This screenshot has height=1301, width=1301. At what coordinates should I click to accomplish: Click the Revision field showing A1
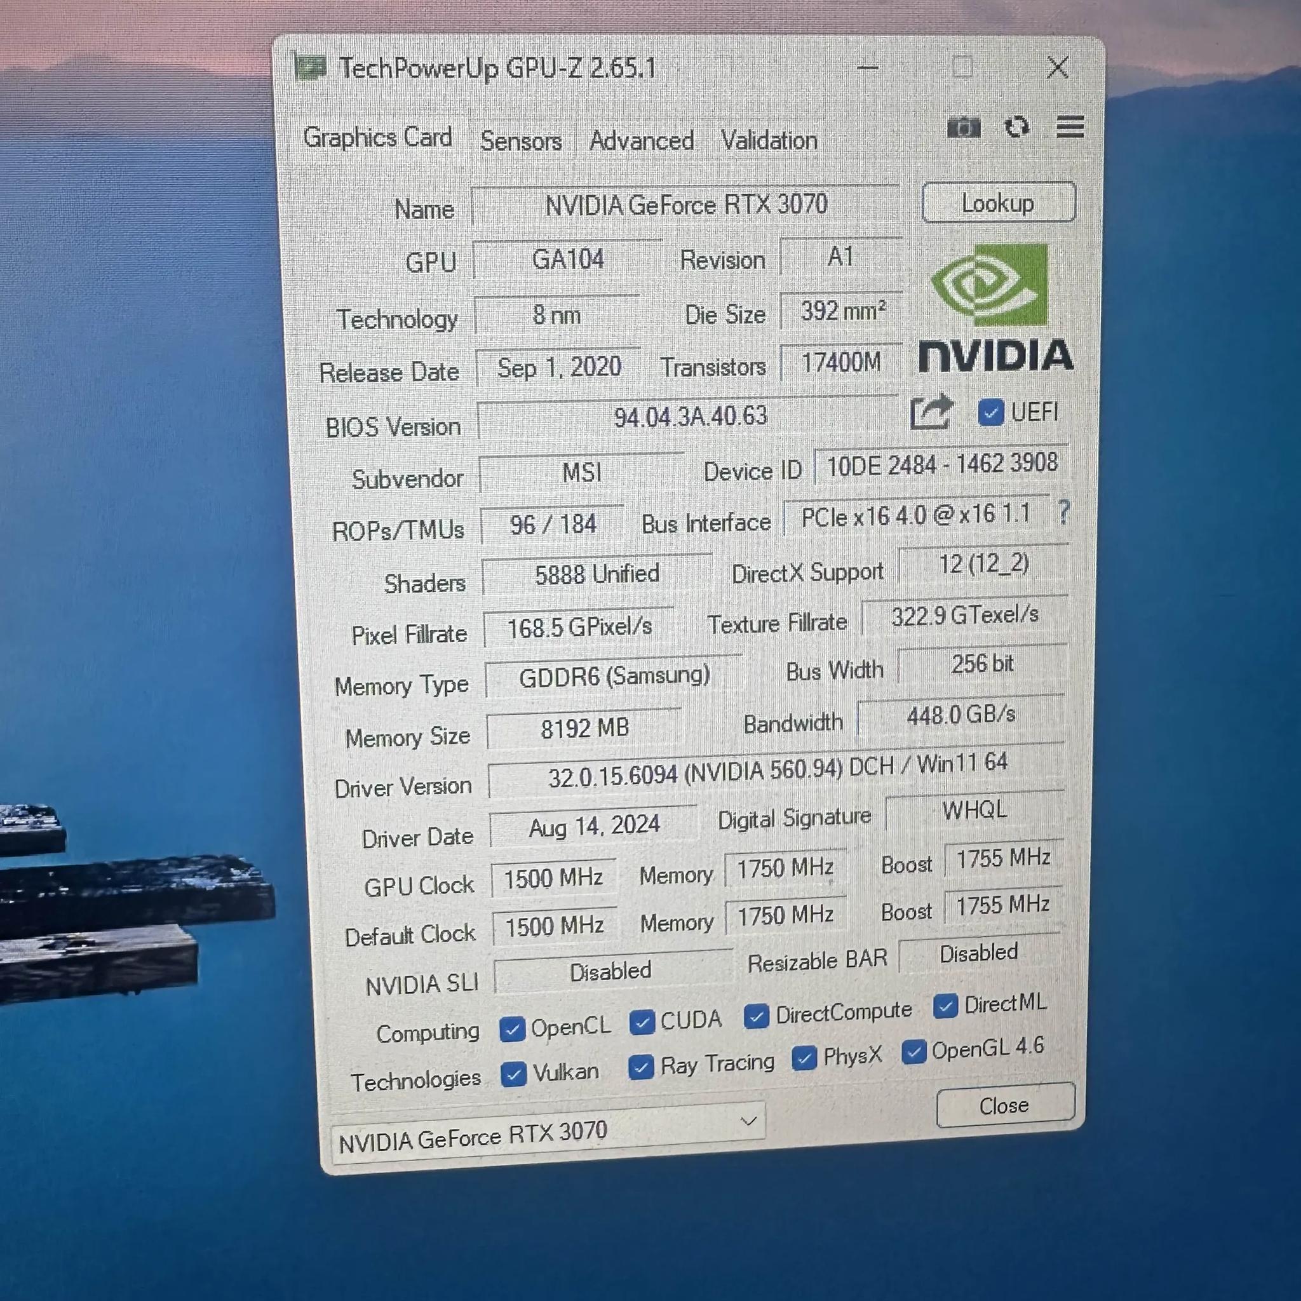(840, 257)
